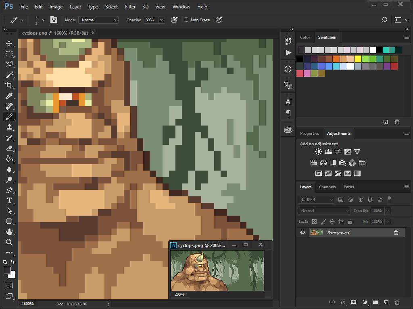413x309 pixels.
Task: Delete layer using the trash icon
Action: click(397, 302)
